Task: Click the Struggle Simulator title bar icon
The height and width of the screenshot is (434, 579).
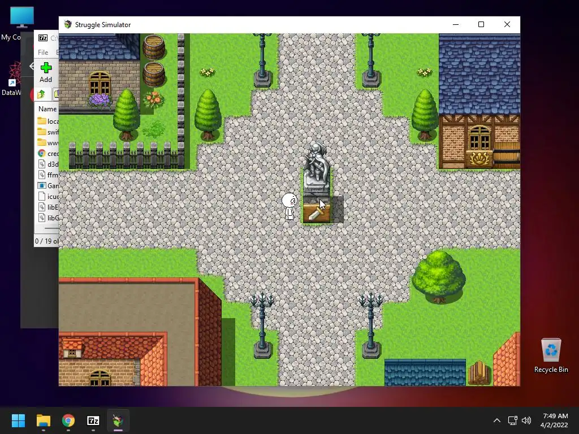Action: click(68, 24)
